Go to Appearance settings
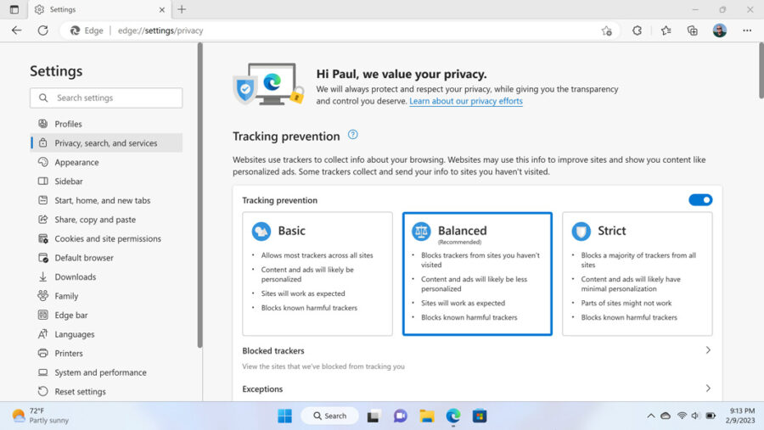The width and height of the screenshot is (764, 430). 76,162
